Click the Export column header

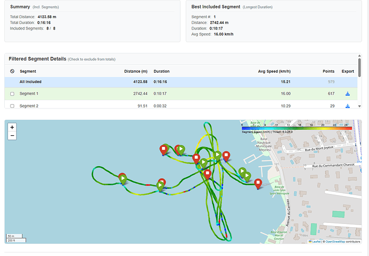[x=348, y=71]
